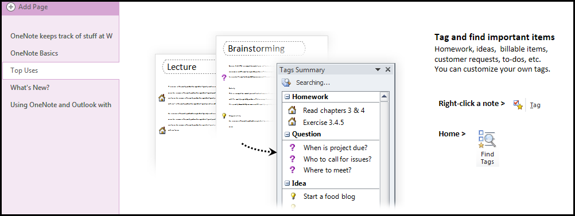Viewport: 575px width, 216px height.
Task: Collapse the Idea tag group
Action: [287, 183]
